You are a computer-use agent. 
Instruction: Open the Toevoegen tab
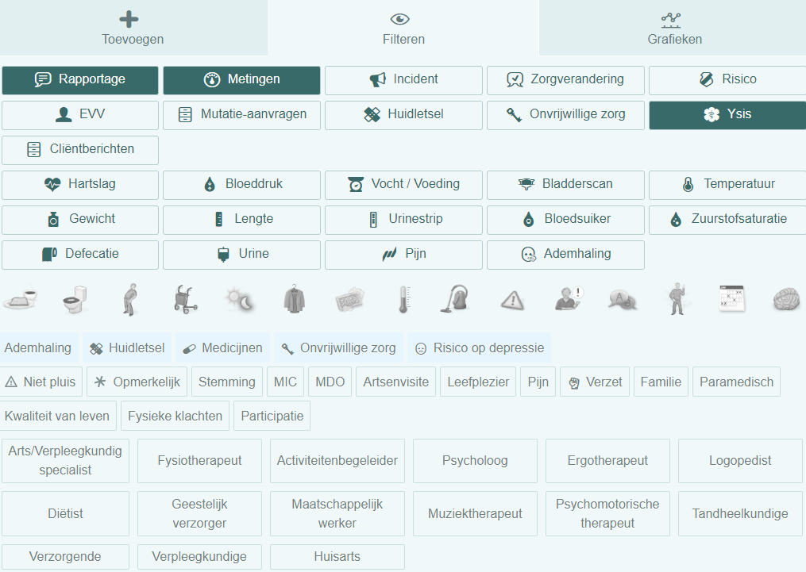coord(133,28)
